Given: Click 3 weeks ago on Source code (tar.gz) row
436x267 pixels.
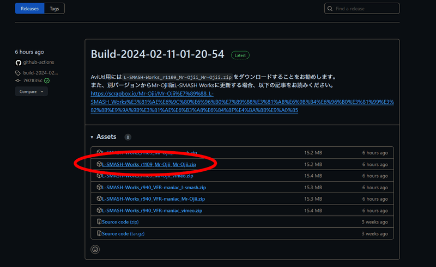Looking at the screenshot, I should [x=374, y=233].
